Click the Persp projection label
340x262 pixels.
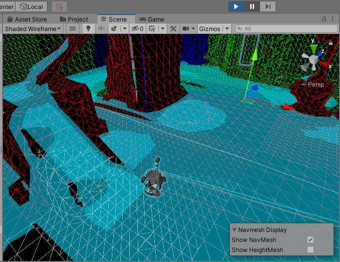[316, 84]
